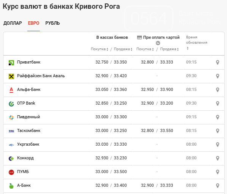This screenshot has width=227, height=194.
Task: Switch to the ДОЛЛАР tab
Action: [13, 23]
